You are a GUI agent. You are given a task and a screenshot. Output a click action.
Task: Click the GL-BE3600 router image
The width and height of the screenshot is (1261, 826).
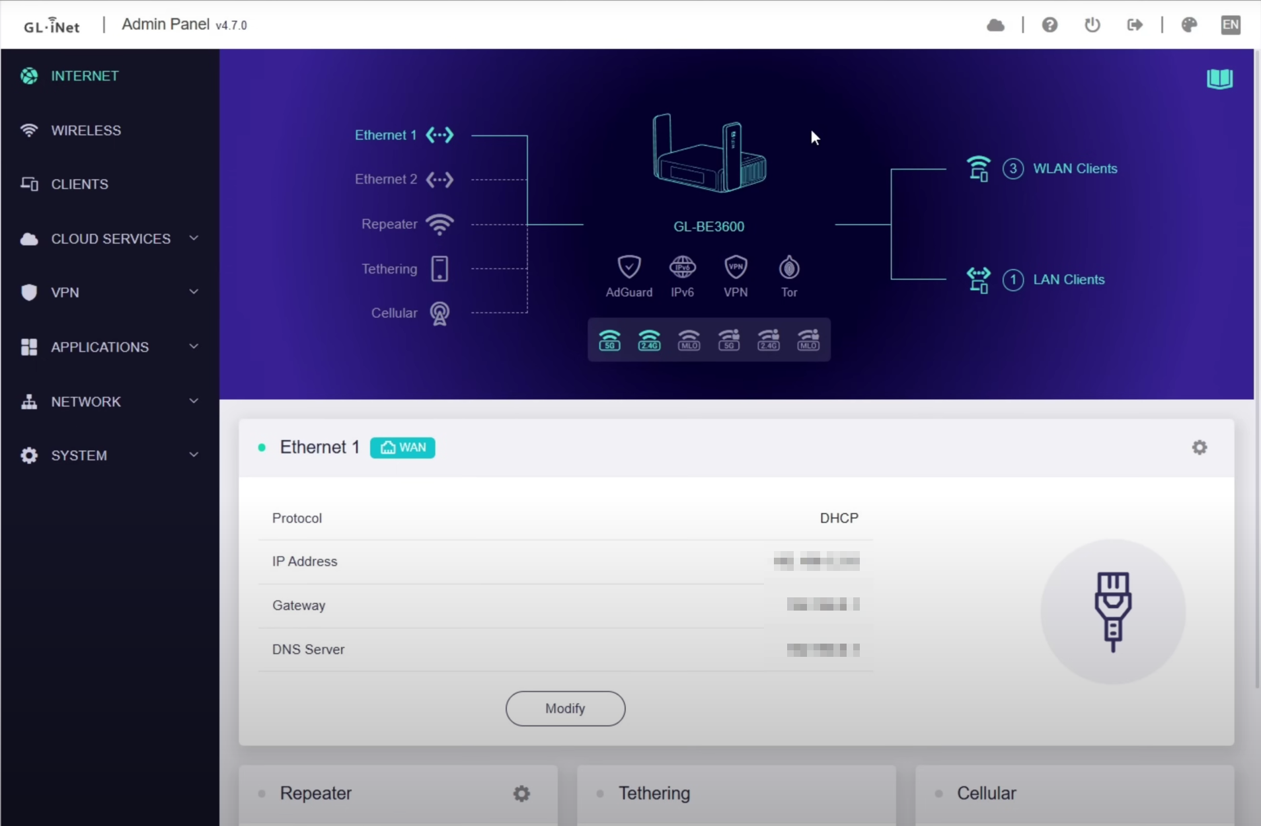(x=709, y=153)
